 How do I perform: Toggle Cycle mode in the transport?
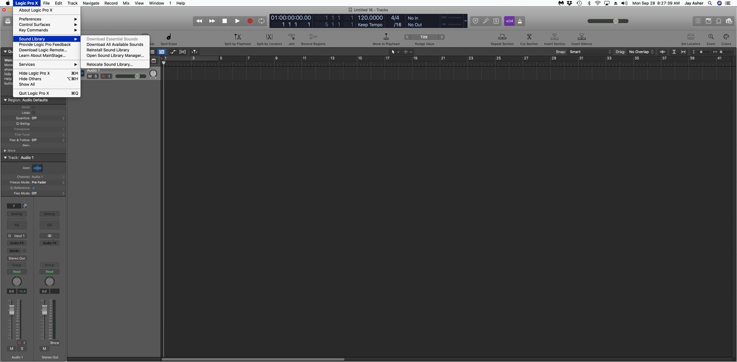pos(262,21)
